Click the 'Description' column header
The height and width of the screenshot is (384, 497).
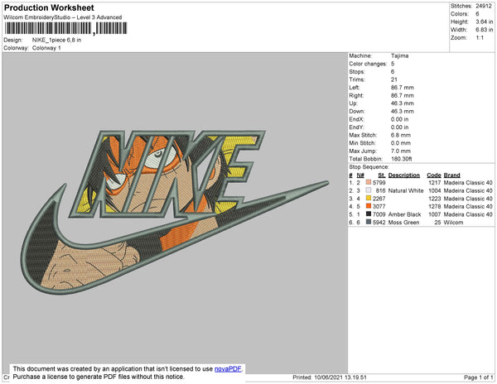(x=404, y=175)
